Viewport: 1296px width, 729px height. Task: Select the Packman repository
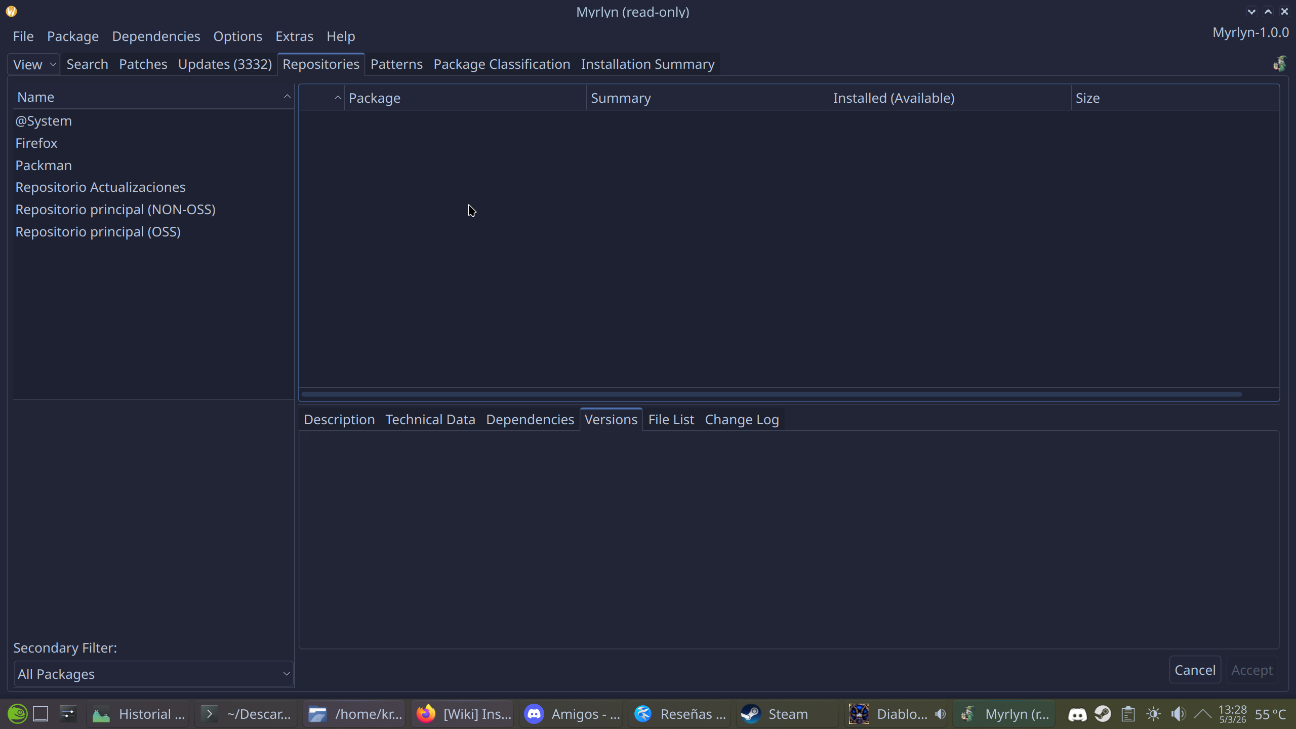click(44, 166)
